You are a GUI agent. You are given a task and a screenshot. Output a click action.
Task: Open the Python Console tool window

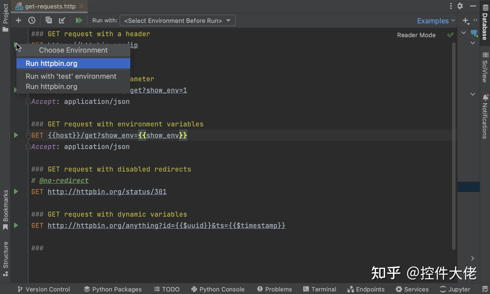coord(218,289)
